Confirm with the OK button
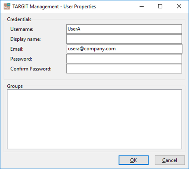The width and height of the screenshot is (189, 169). coord(134,160)
